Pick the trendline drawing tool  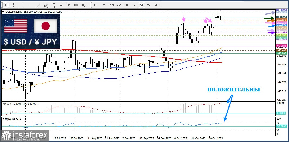[38, 5]
